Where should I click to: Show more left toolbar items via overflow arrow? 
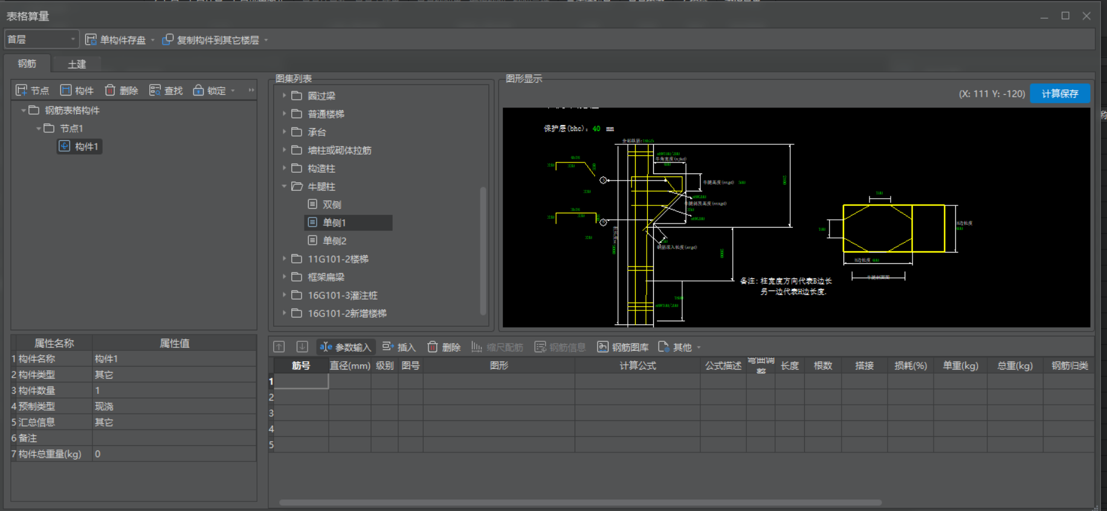click(x=251, y=91)
